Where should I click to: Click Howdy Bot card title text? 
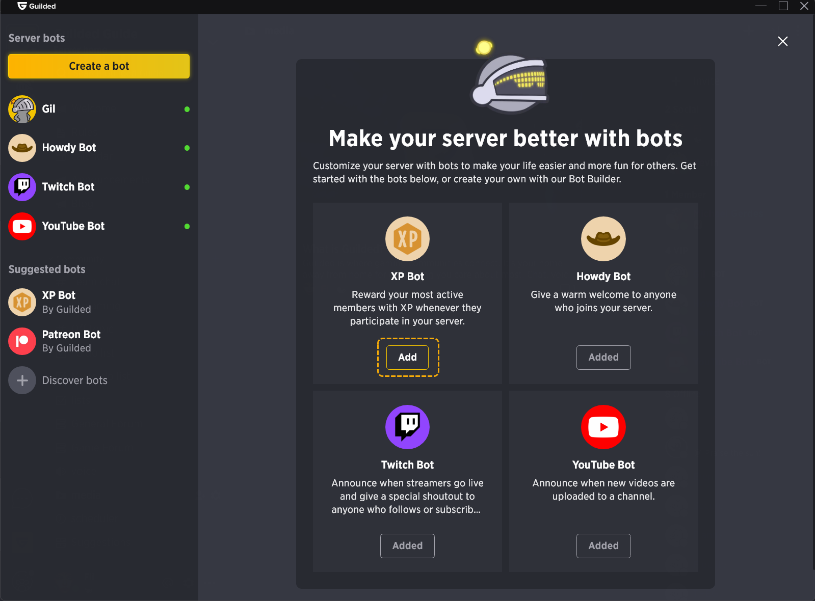[x=603, y=277]
